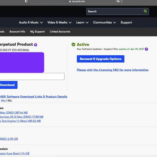The height and width of the screenshot is (157, 157).
Task: Click the Renewal & Upgrade Options button
Action: coord(100,59)
